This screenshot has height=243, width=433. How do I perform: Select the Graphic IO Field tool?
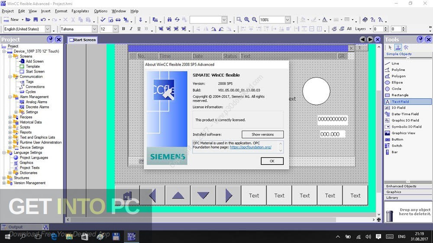405,121
